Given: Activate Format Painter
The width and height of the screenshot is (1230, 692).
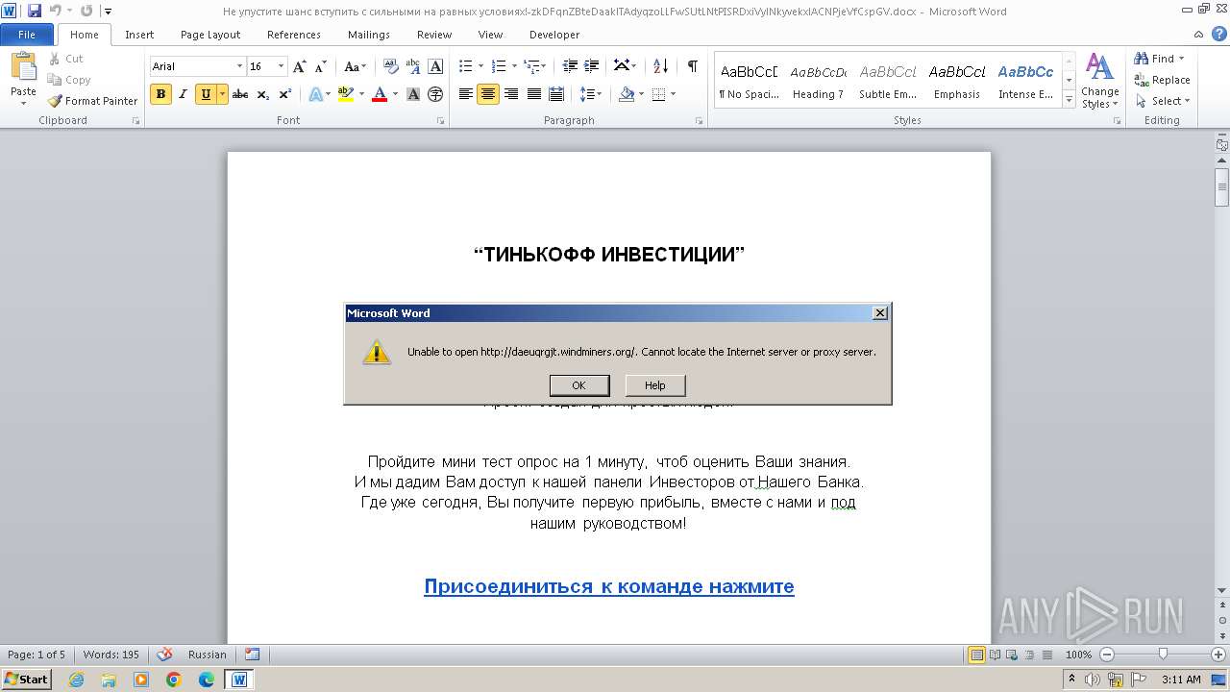Looking at the screenshot, I should (x=93, y=101).
